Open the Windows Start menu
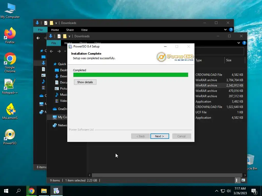 (x=6, y=191)
